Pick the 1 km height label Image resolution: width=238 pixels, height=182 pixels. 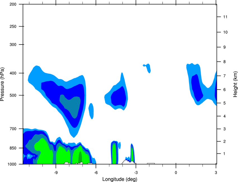225,154
